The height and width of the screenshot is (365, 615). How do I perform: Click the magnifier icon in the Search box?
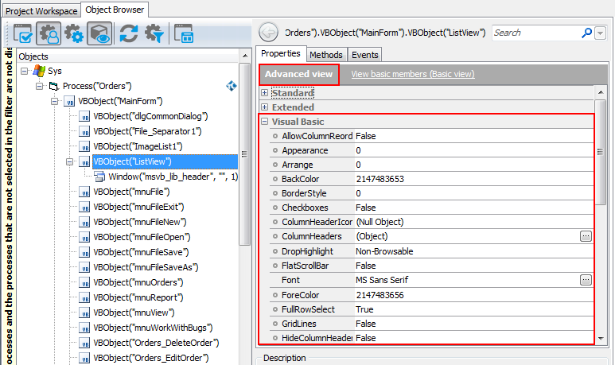pyautogui.click(x=587, y=33)
